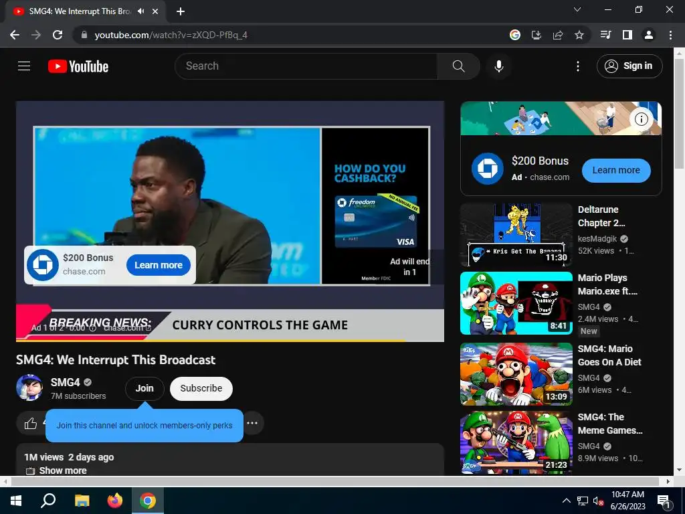Like the video with thumbs up

[31, 423]
